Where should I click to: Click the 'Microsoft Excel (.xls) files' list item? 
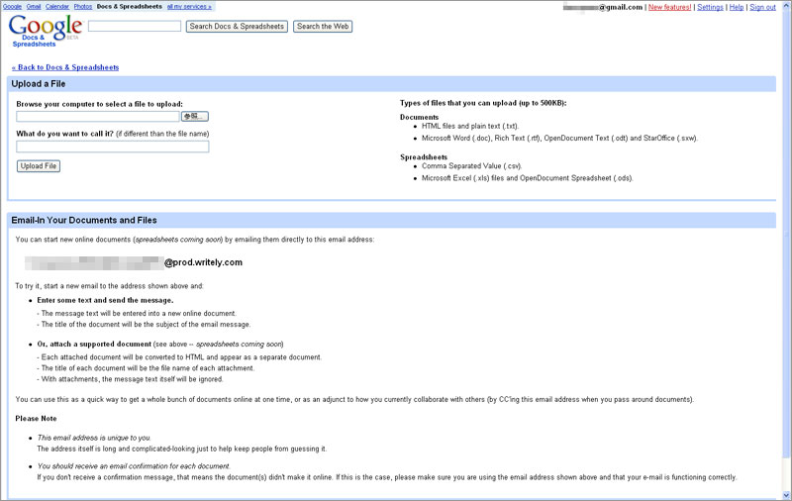[528, 178]
